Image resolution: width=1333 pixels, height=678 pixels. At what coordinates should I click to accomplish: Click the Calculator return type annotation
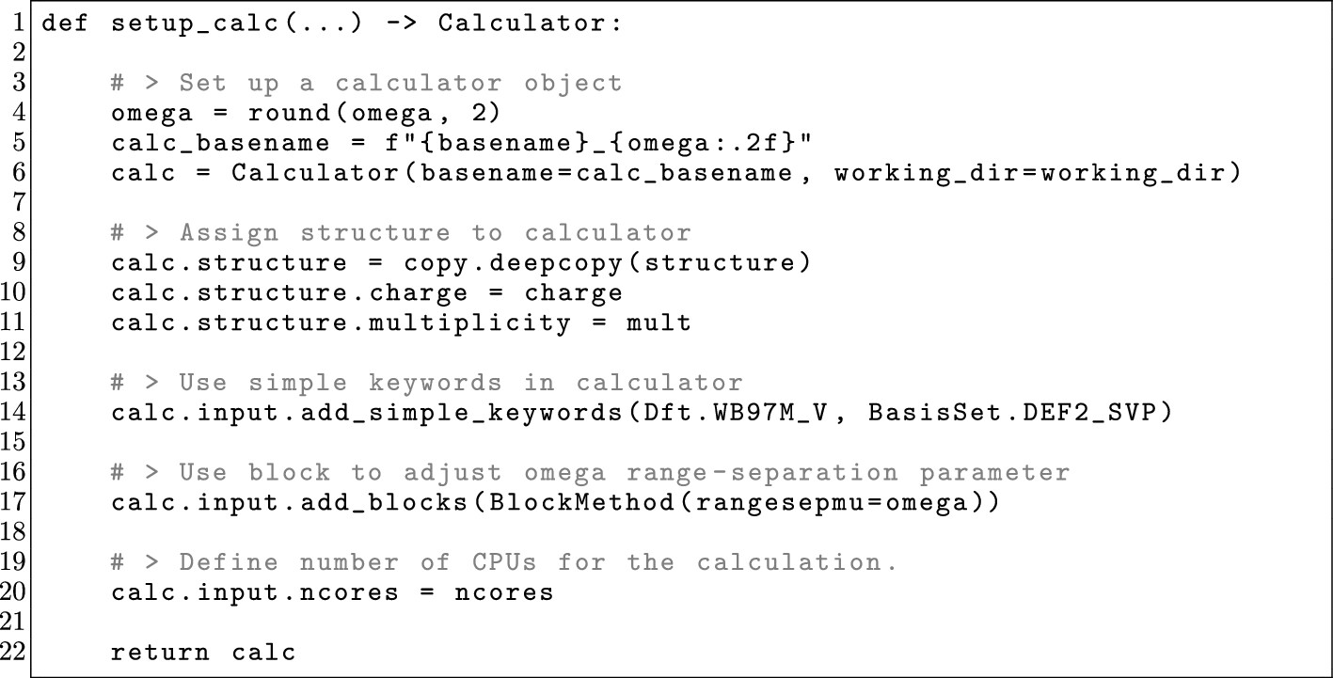(x=530, y=24)
